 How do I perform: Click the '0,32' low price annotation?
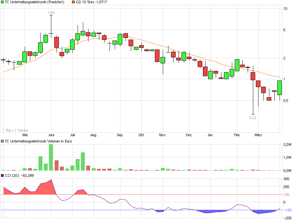click(253, 118)
